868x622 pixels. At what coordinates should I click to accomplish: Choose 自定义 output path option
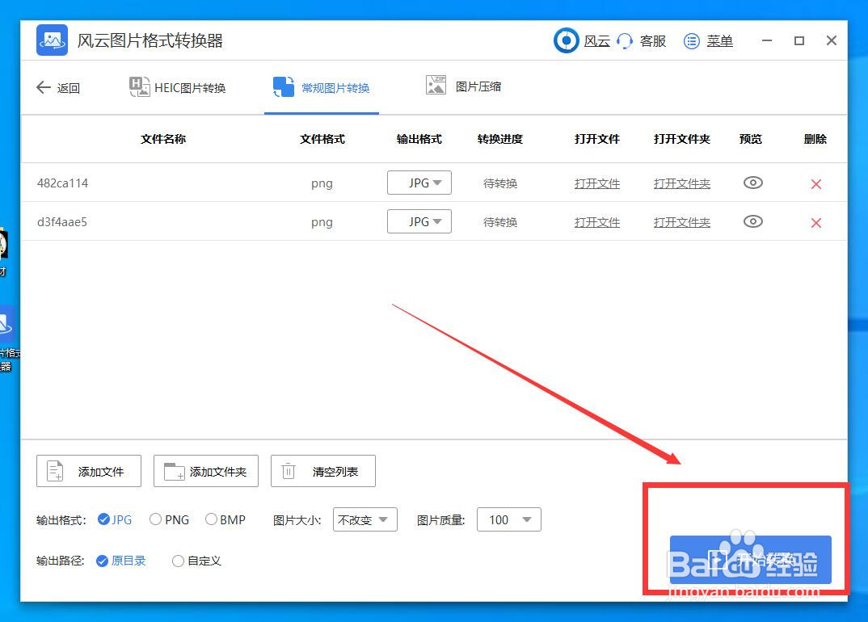(178, 561)
